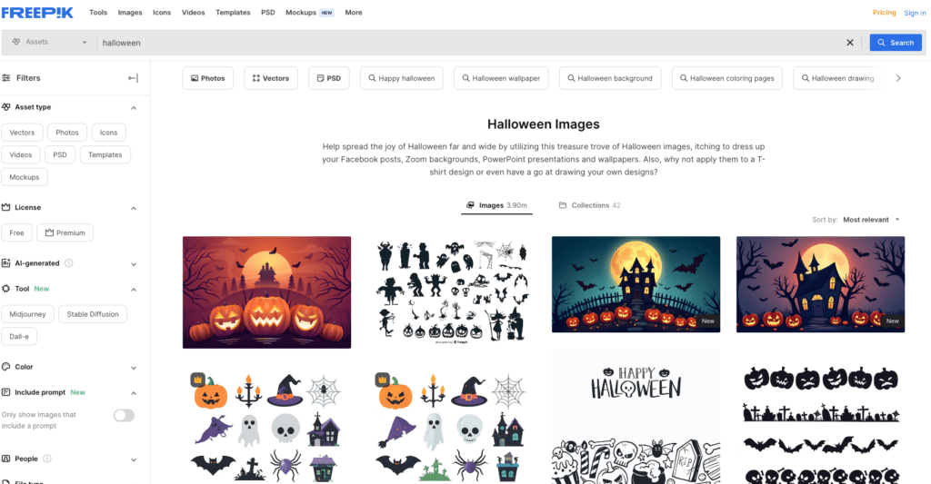Click the Filters sliders icon
931x484 pixels.
[x=7, y=78]
